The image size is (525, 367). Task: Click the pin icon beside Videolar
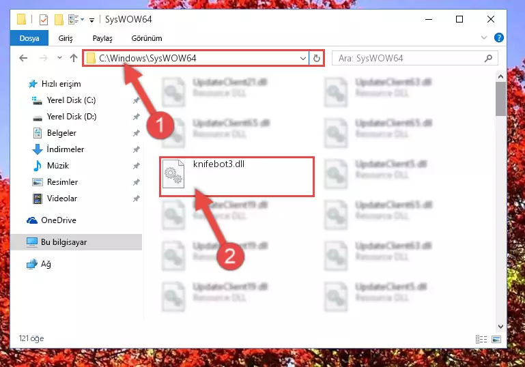click(136, 199)
